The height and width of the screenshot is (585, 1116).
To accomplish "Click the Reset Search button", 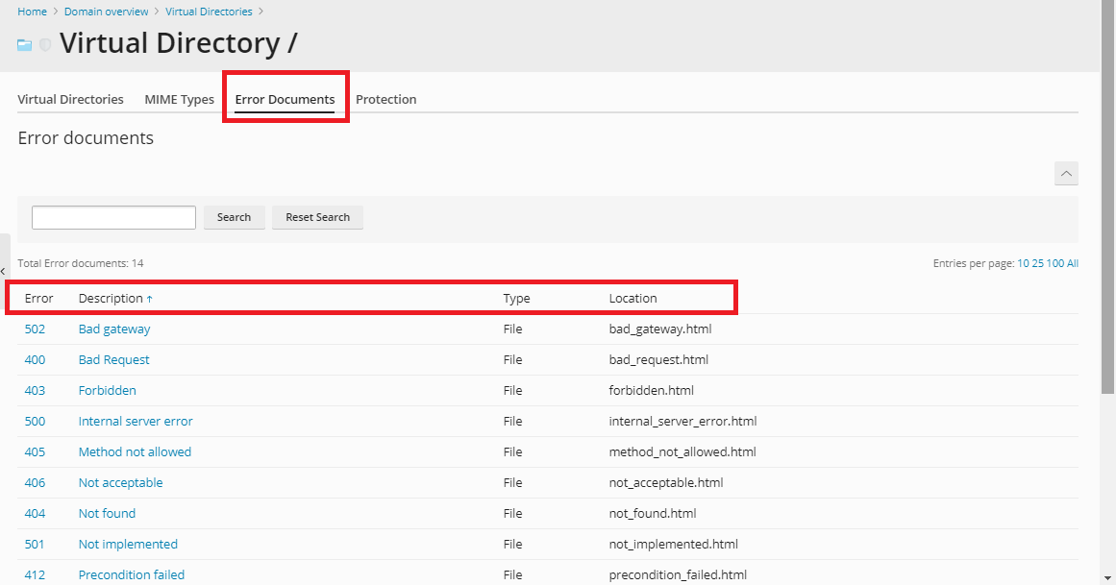I will pos(317,217).
